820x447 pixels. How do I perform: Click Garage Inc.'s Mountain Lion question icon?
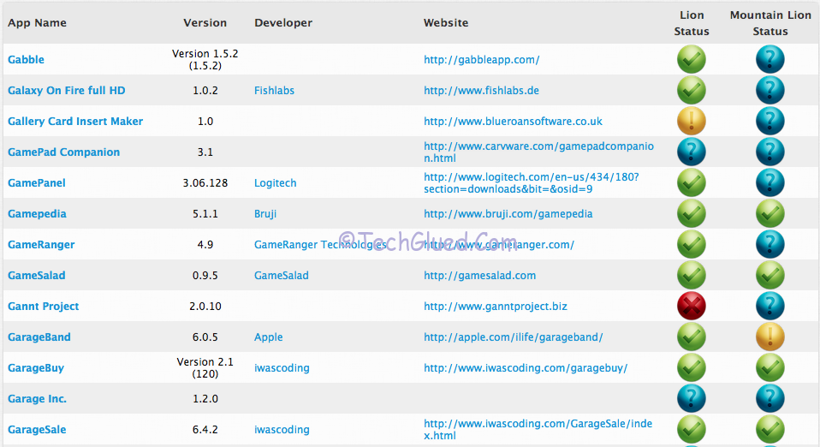click(x=769, y=399)
